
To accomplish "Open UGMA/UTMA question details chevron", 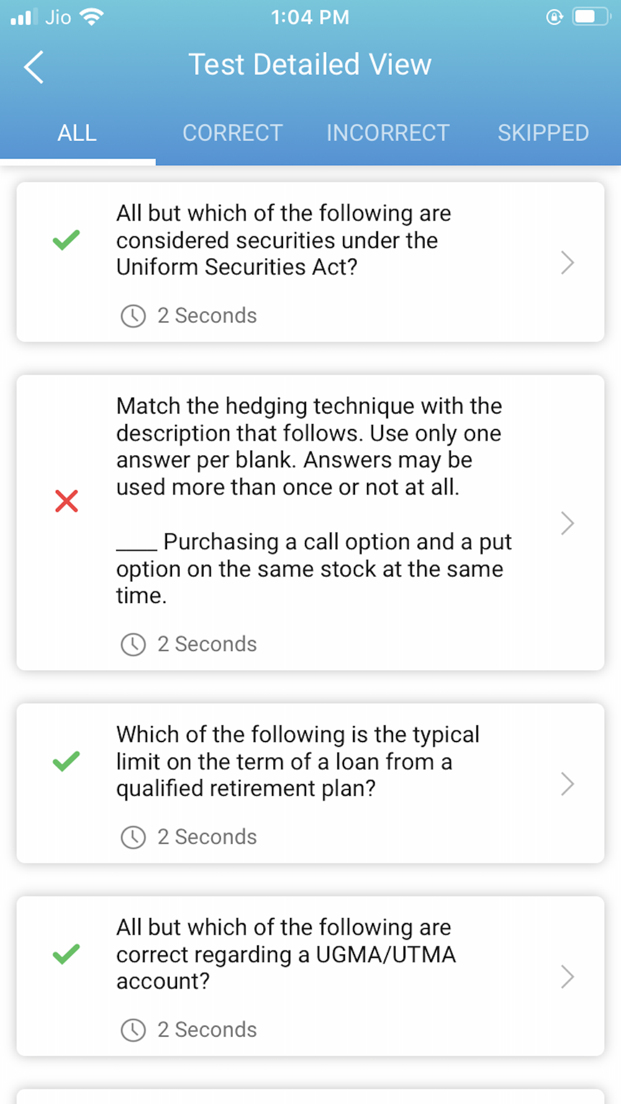I will pyautogui.click(x=567, y=977).
